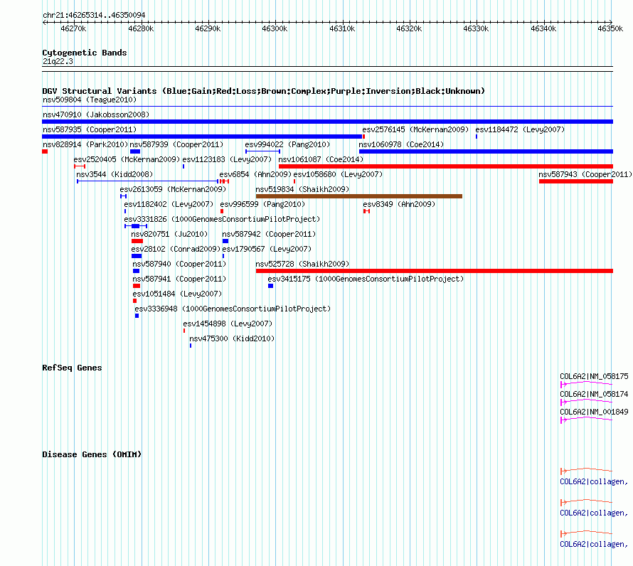The image size is (633, 566).
Task: Select the nsv1061087 (Coe2014) red loss bar
Action: pyautogui.click(x=446, y=166)
